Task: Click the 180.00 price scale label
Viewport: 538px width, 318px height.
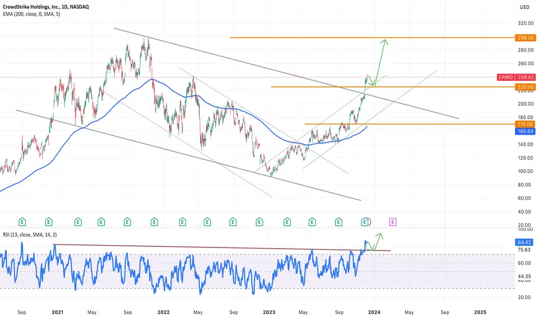Action: 526,117
